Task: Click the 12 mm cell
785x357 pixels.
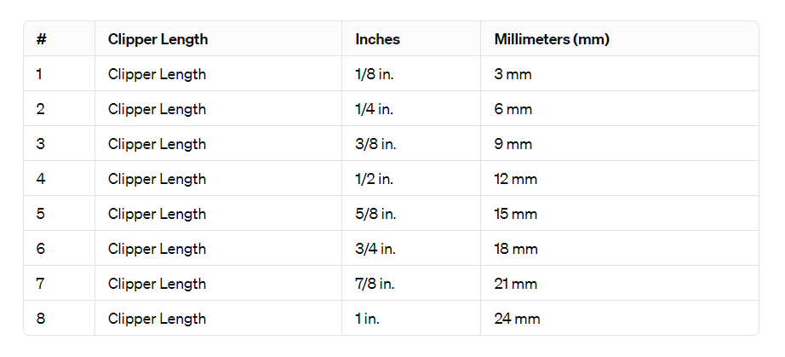Action: [515, 179]
